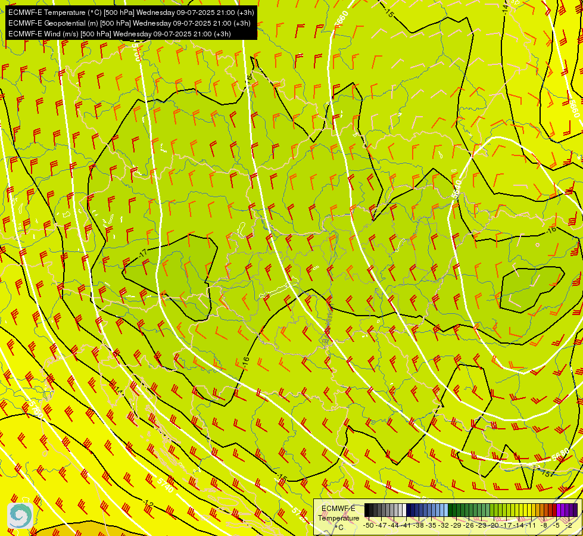This screenshot has height=536, width=583.
Task: Click the -20 tick label in the legend
Action: click(x=494, y=525)
